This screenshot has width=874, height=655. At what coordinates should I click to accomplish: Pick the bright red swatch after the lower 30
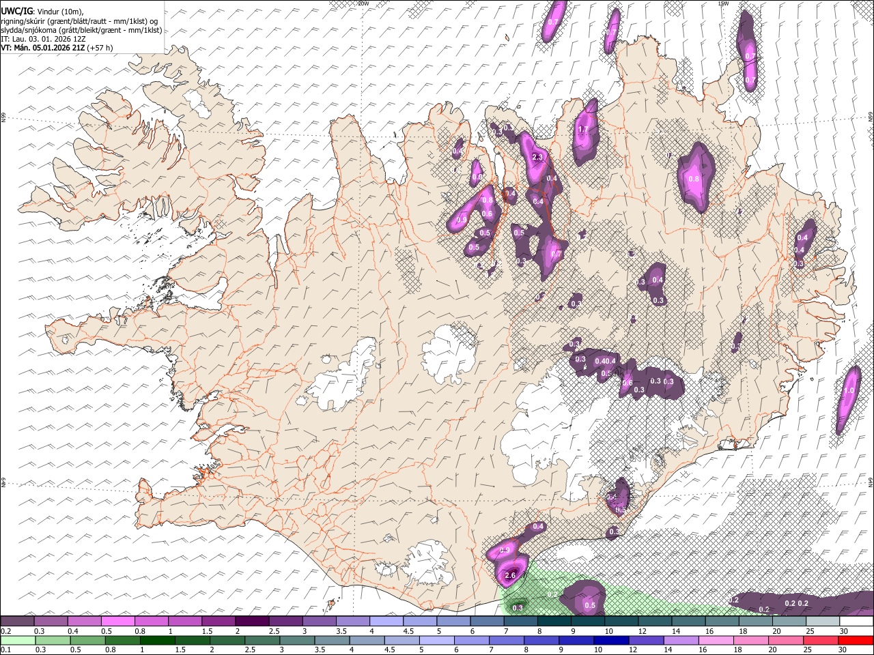[x=856, y=641]
